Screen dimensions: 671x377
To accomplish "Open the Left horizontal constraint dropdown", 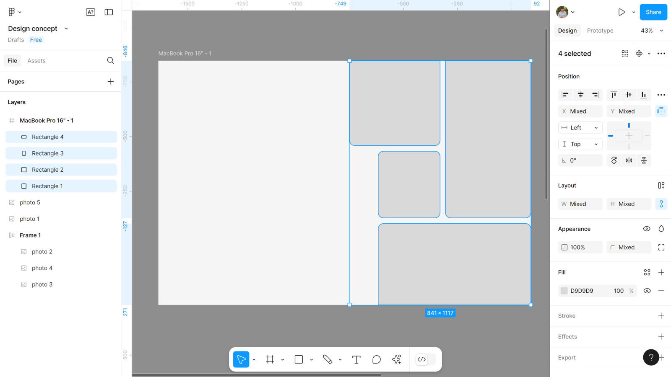I will [x=580, y=128].
